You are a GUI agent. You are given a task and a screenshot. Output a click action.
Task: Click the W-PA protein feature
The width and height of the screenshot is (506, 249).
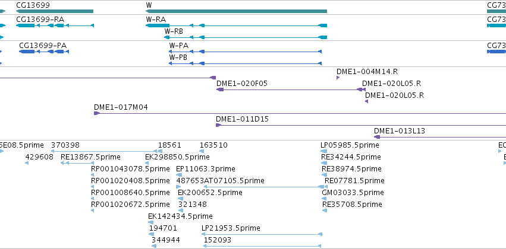click(x=245, y=52)
